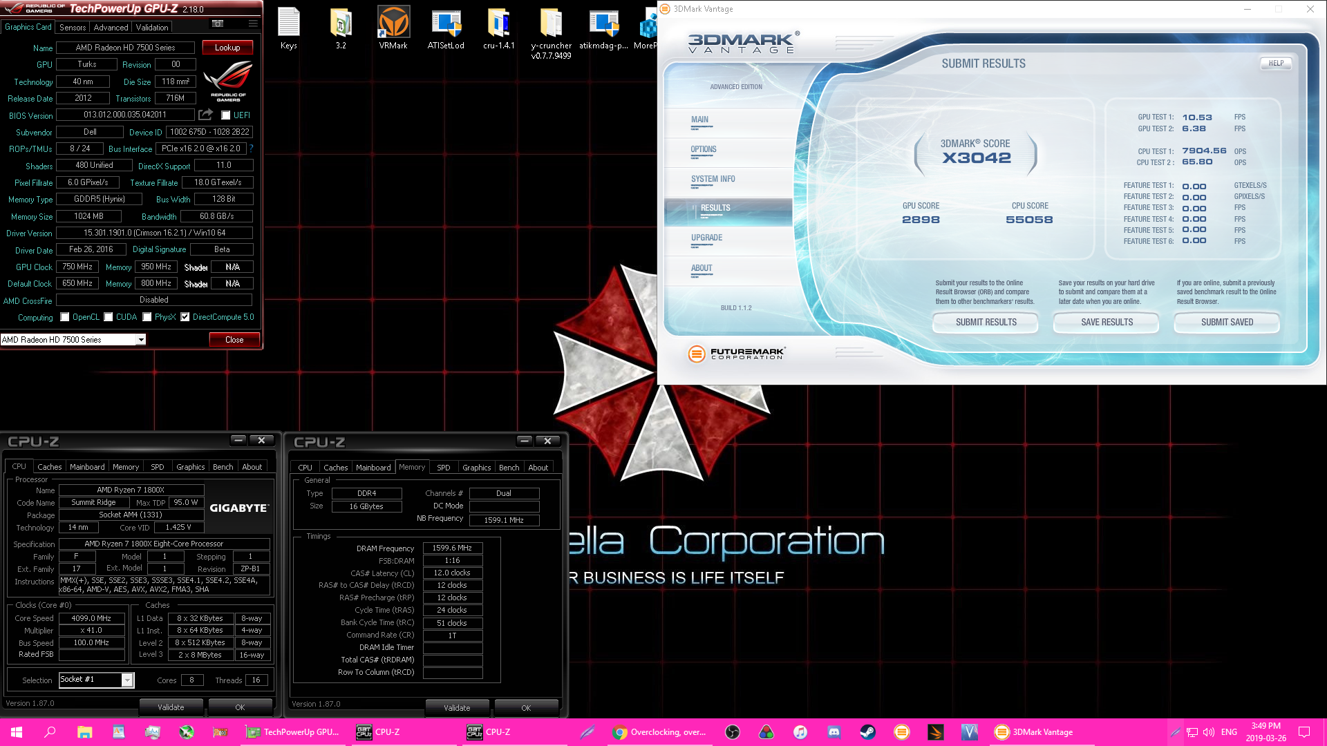Click the Futuremark Corporation logo
The height and width of the screenshot is (746, 1327).
(737, 354)
